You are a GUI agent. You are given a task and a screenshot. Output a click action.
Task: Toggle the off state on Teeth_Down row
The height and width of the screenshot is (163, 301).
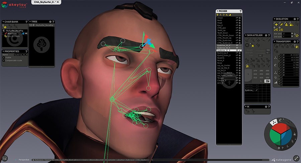click(x=237, y=33)
